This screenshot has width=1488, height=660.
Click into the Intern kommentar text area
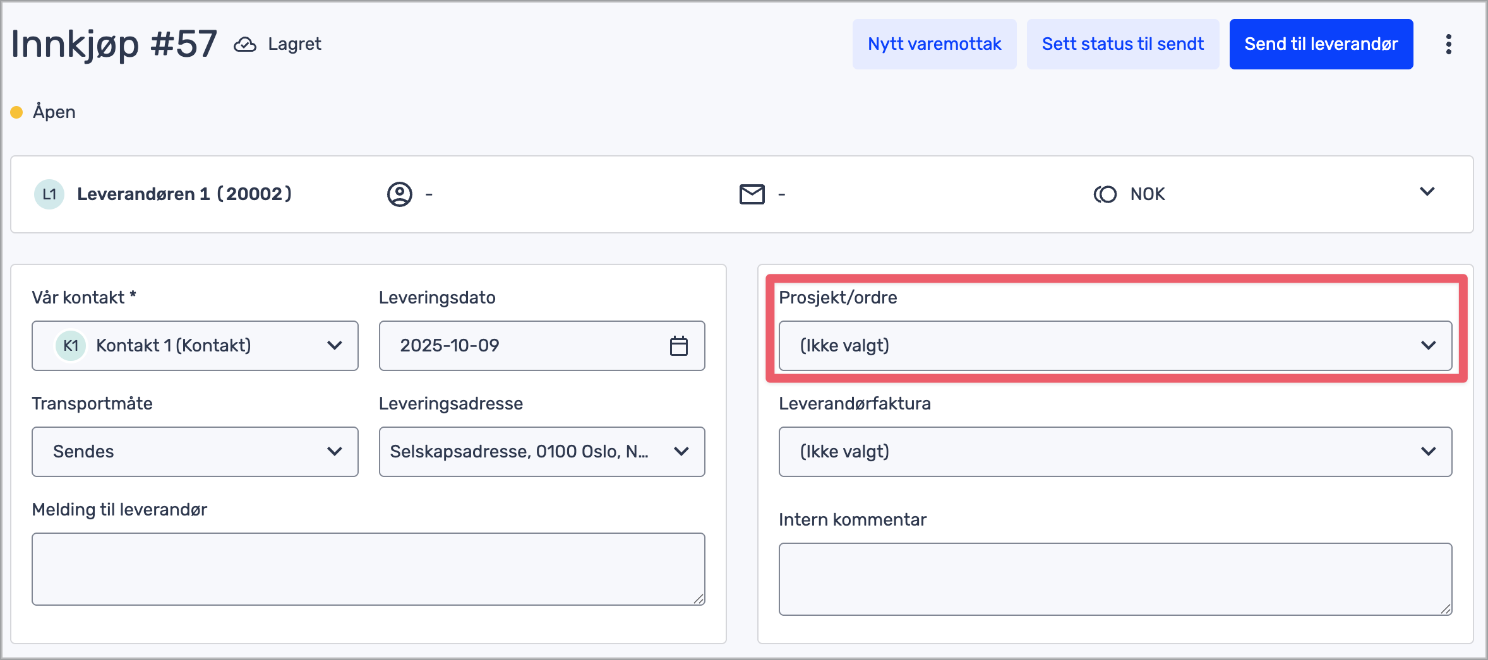[x=1115, y=579]
